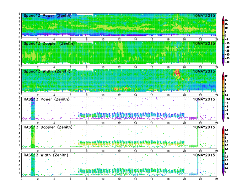Click the "-12" label on the middle colorbar
This screenshot has width=249, height=192.
point(227,118)
